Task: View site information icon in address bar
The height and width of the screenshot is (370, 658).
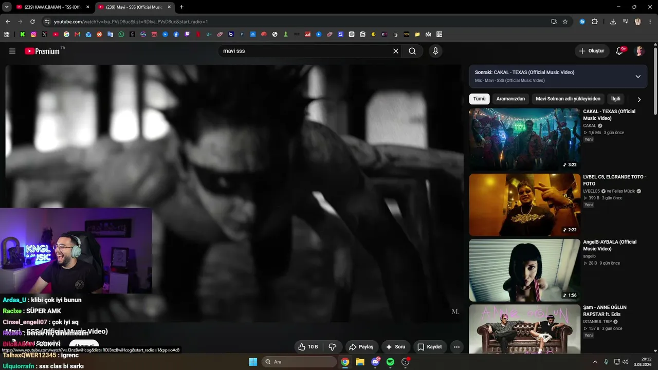Action: pos(47,22)
